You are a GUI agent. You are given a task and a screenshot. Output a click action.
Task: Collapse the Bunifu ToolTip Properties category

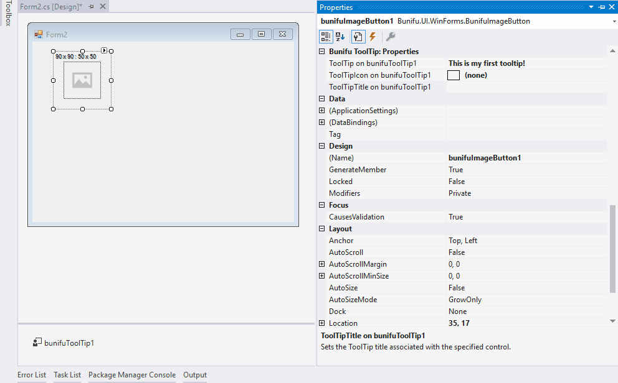pos(322,52)
